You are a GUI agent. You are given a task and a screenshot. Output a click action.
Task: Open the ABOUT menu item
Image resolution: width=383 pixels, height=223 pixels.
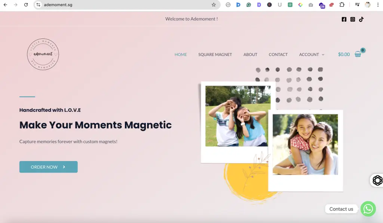click(250, 54)
